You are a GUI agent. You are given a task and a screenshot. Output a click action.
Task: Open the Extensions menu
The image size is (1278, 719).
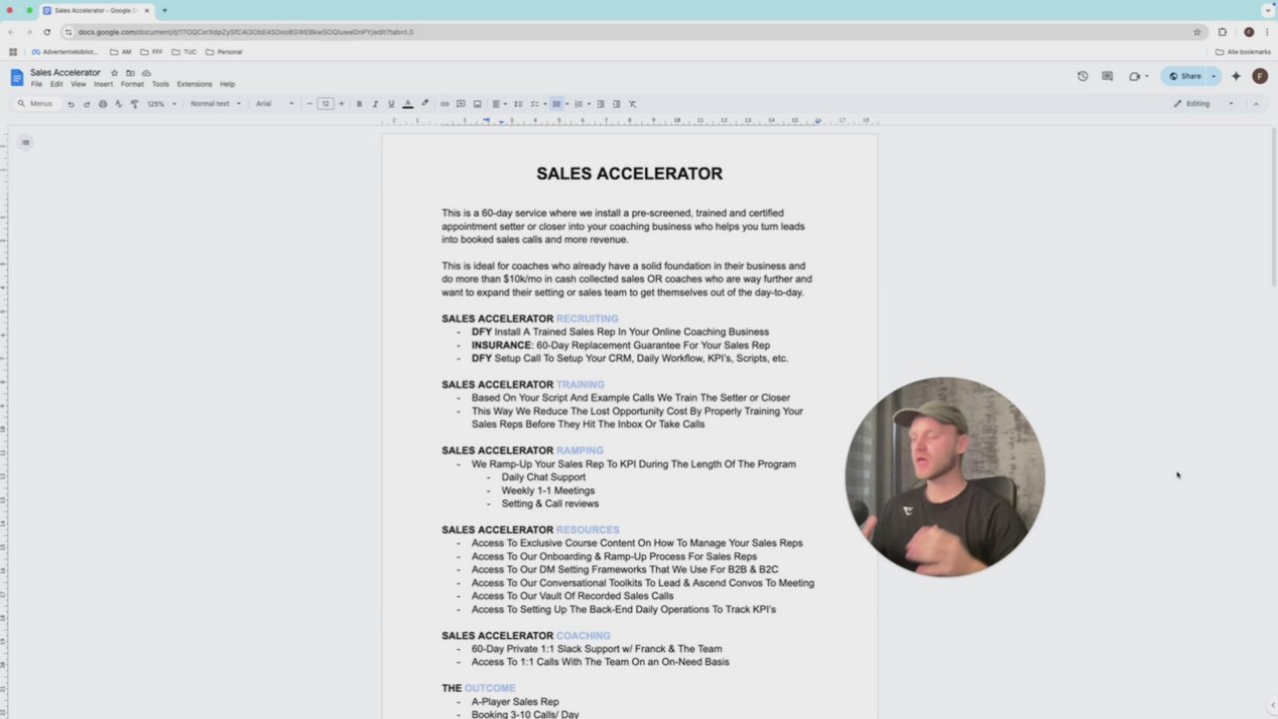[195, 85]
